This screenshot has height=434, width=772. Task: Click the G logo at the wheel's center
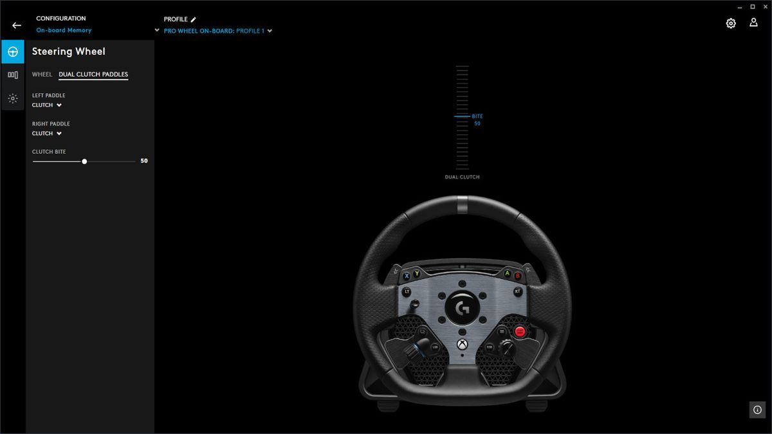[462, 307]
